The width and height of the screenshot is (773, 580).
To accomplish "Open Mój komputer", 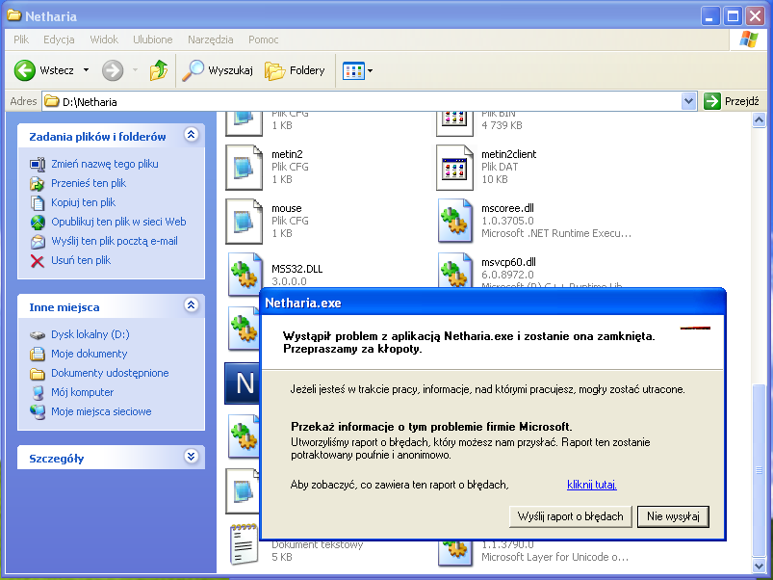I will tap(83, 392).
